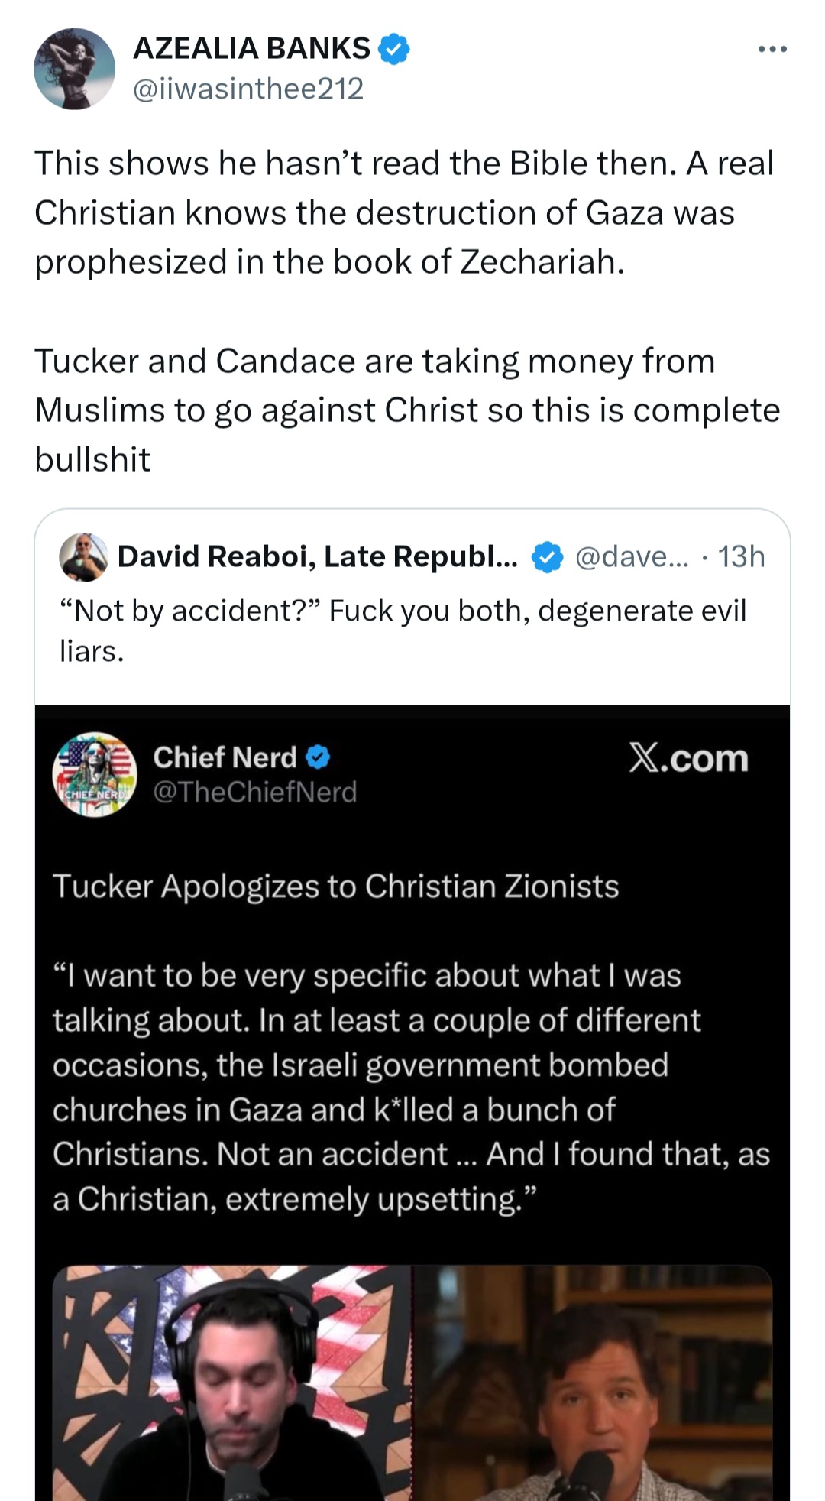
Task: Tap David Reaboi's small profile picture
Action: click(83, 557)
